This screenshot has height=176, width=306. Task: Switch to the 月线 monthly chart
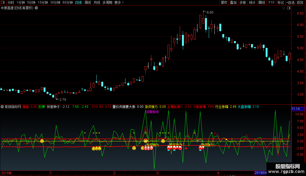click(97, 2)
